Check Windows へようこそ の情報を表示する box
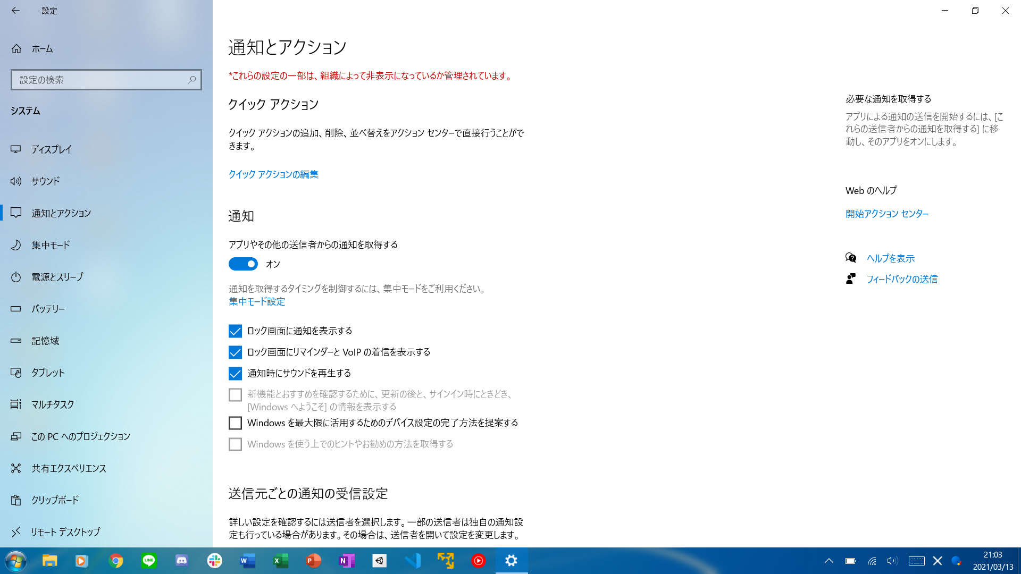The image size is (1021, 574). tap(235, 395)
